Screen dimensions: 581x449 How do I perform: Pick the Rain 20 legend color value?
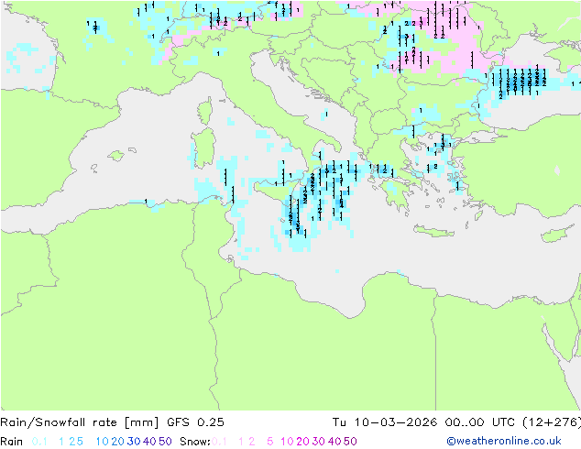117,442
